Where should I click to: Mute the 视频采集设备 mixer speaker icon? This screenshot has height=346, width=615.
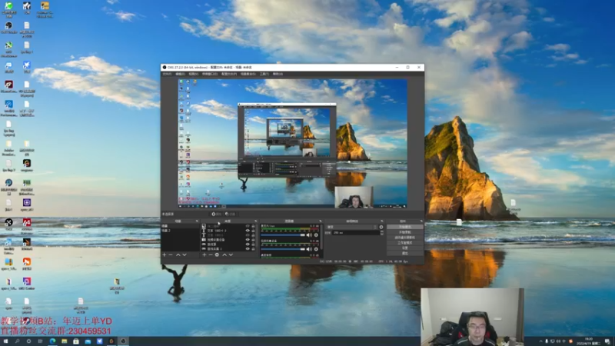click(309, 249)
